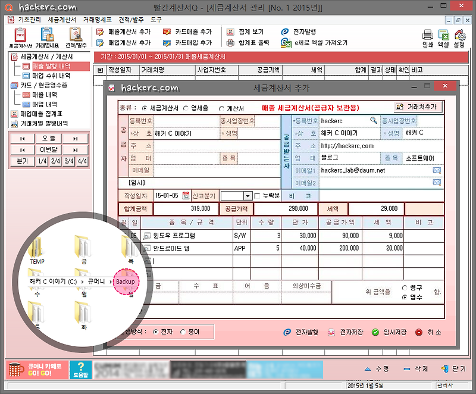
Task: Click the 비고 input field
Action: (381, 196)
